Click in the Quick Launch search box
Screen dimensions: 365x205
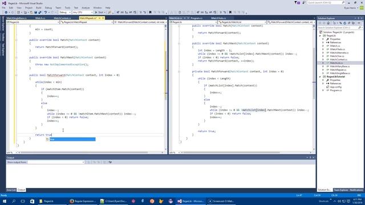pos(326,2)
